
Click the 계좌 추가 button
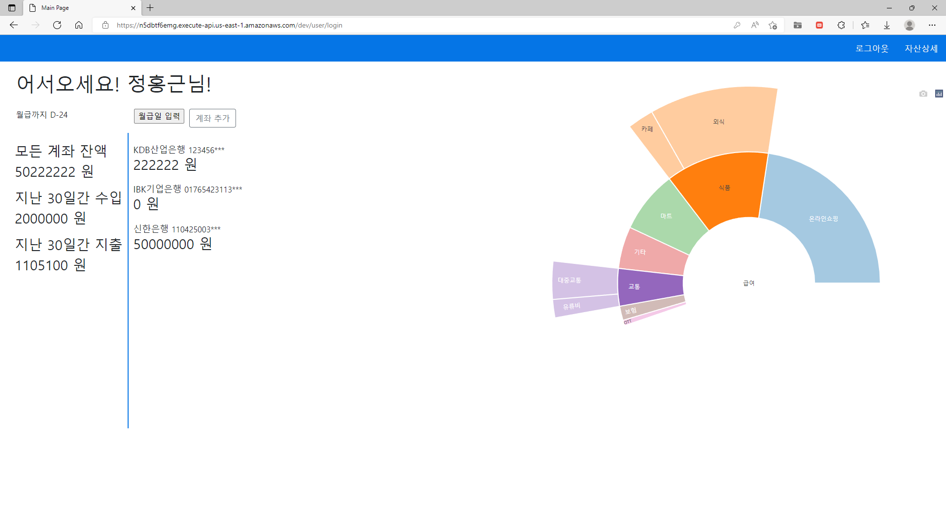tap(212, 118)
